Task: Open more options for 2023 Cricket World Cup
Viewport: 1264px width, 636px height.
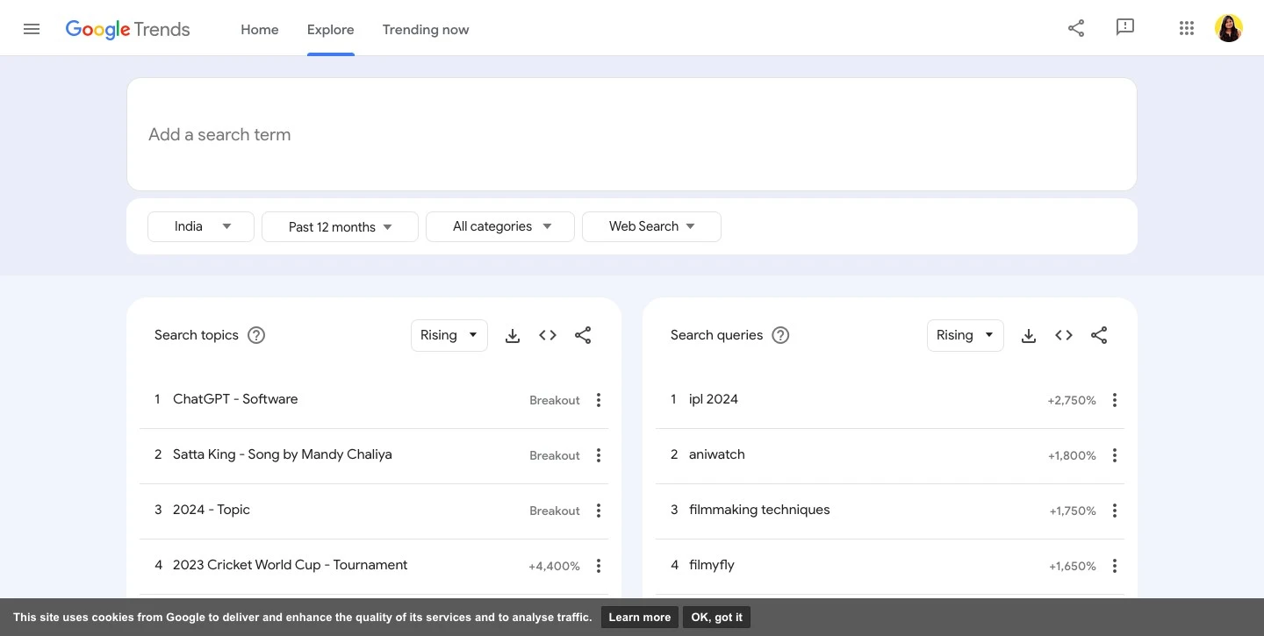Action: coord(599,566)
